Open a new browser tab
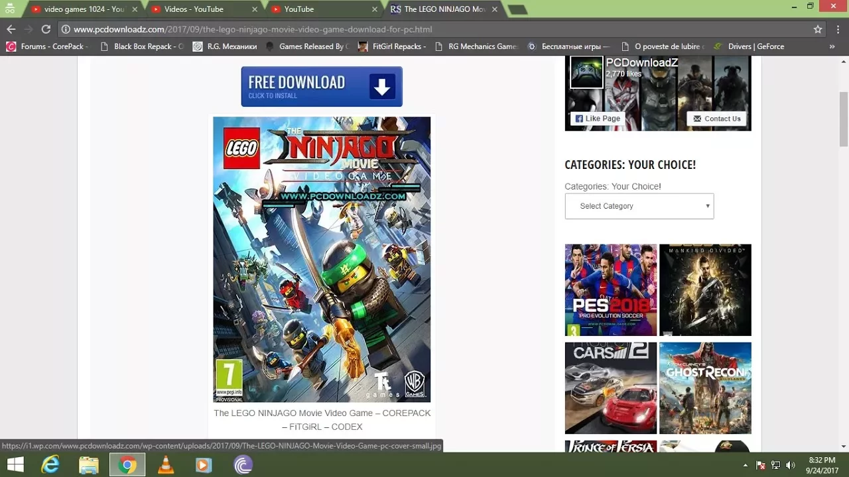849x477 pixels. [517, 9]
